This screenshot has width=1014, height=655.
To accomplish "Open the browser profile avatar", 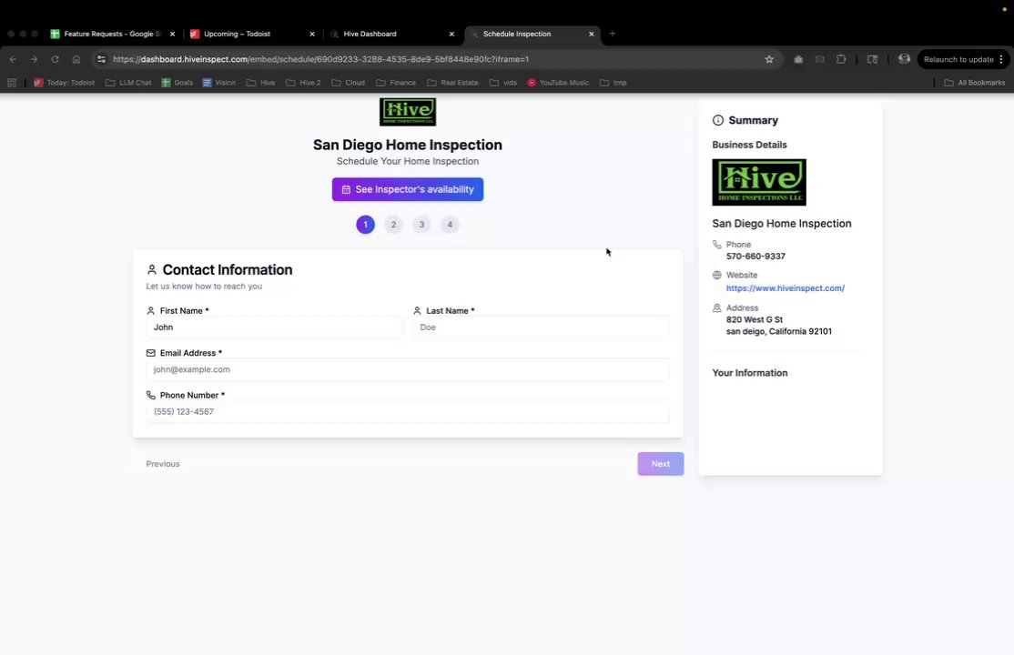I will tap(904, 59).
